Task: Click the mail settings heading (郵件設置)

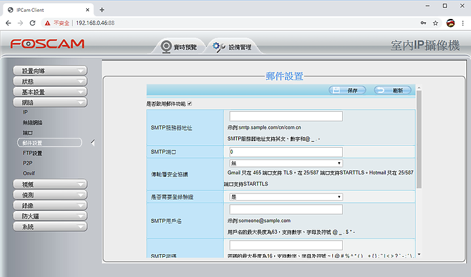Action: [x=285, y=76]
